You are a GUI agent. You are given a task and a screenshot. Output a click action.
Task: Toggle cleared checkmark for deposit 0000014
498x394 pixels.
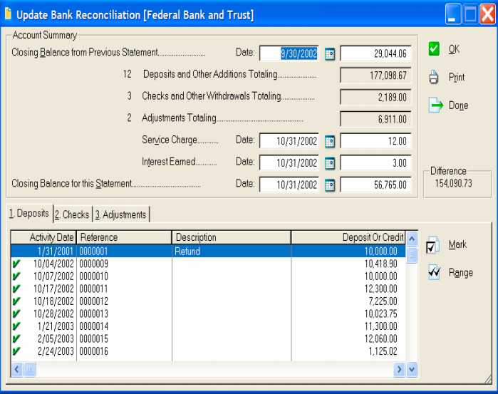[16, 326]
